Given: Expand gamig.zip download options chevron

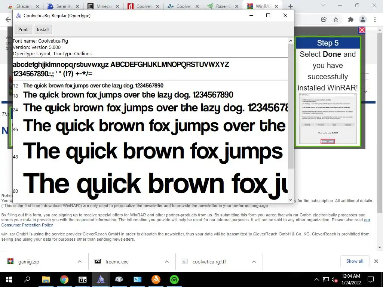Looking at the screenshot, I should point(80,262).
